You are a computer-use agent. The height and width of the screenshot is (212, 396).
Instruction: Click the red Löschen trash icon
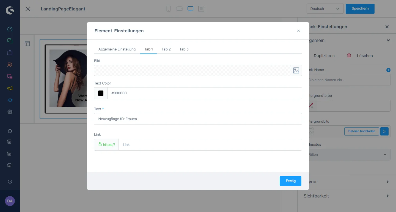pyautogui.click(x=349, y=56)
